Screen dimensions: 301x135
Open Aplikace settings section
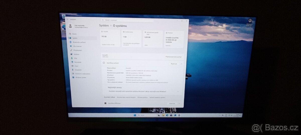coord(76,54)
